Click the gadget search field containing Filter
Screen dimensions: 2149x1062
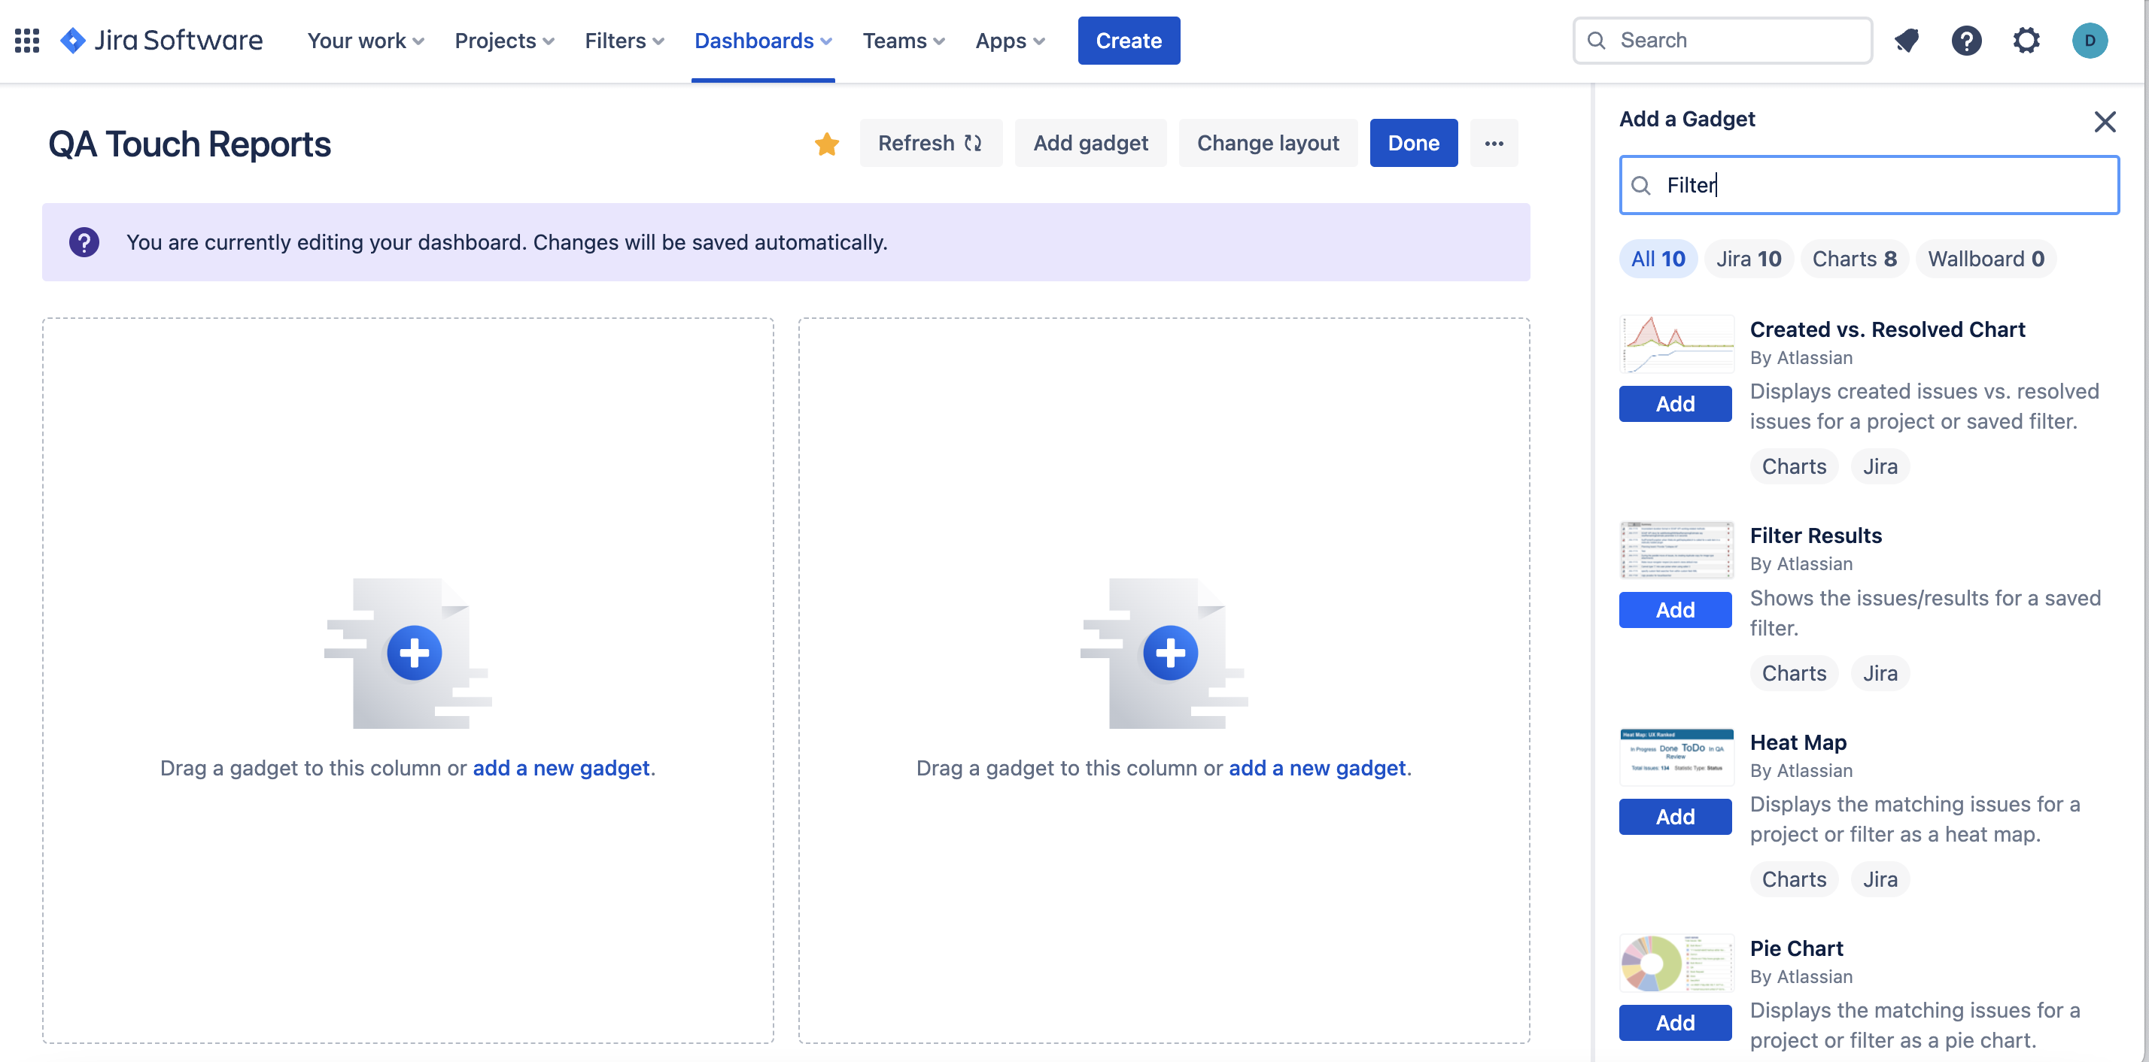point(1868,185)
